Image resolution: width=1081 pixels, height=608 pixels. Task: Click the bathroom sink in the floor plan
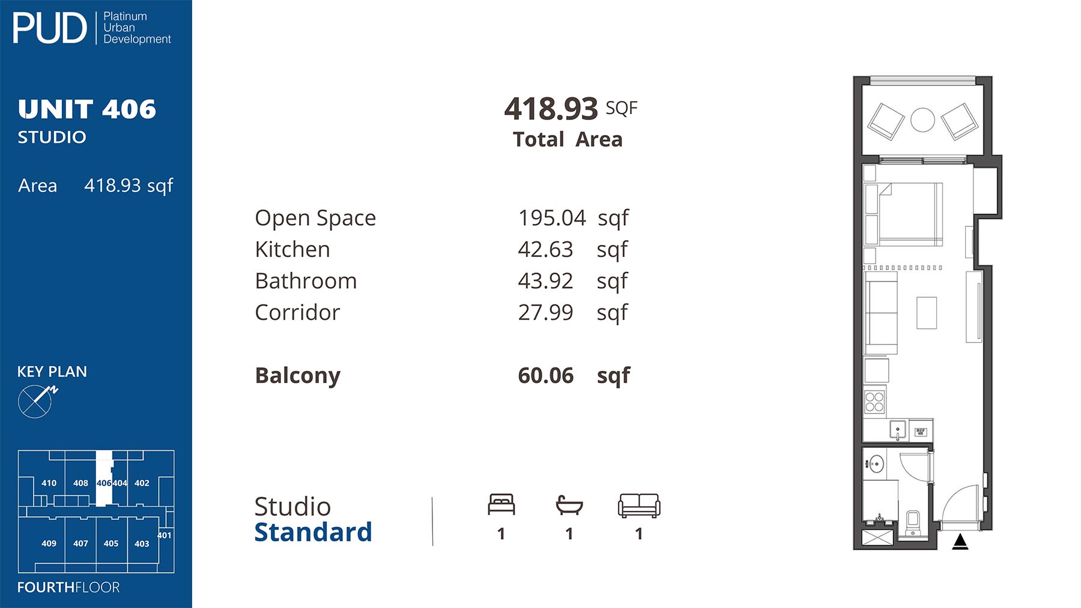[x=876, y=463]
